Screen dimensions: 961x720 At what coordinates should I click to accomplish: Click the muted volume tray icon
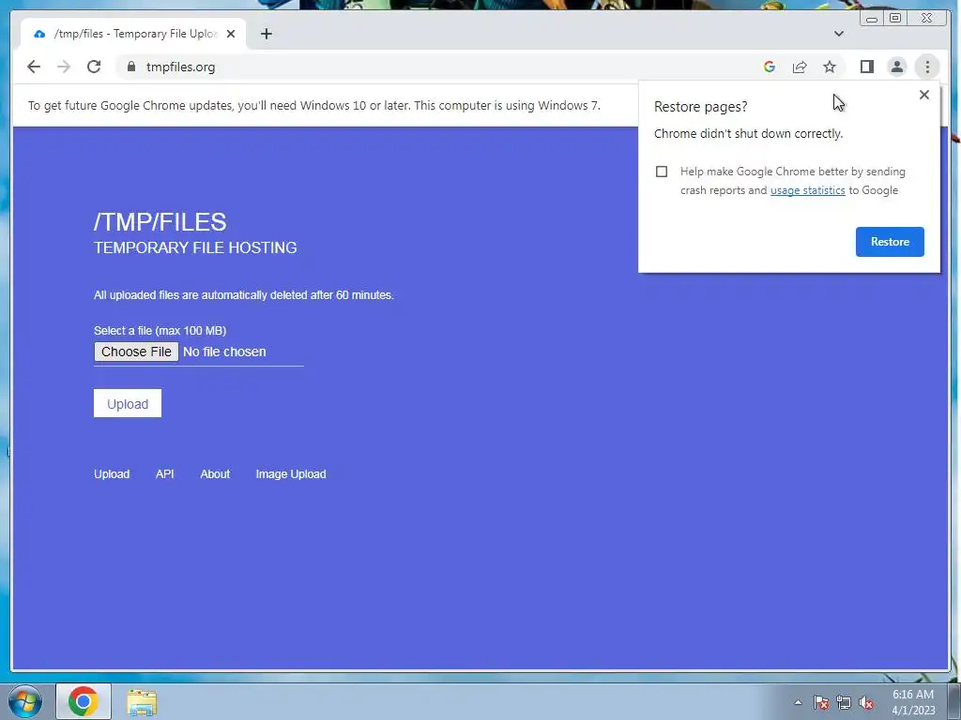tap(866, 703)
